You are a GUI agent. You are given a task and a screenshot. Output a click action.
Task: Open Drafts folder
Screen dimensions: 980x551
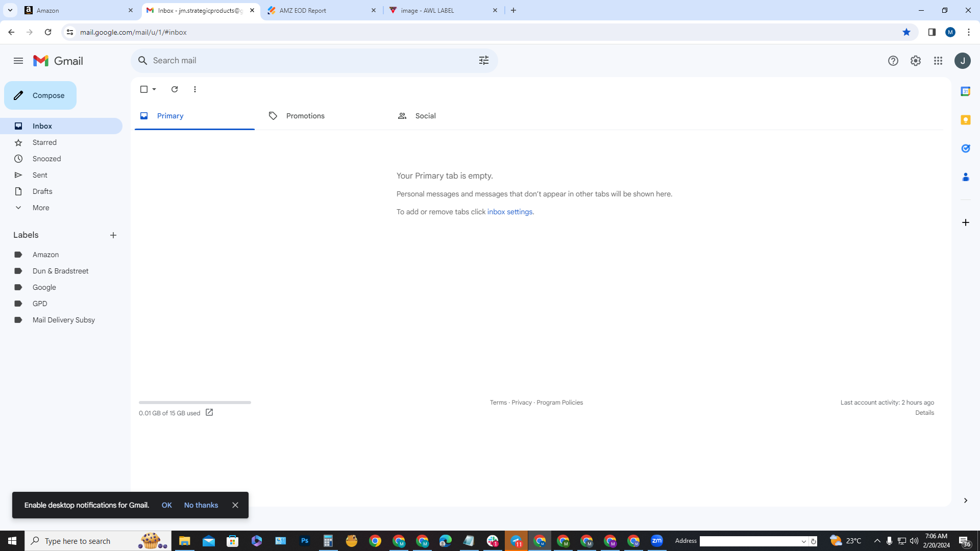(61, 191)
